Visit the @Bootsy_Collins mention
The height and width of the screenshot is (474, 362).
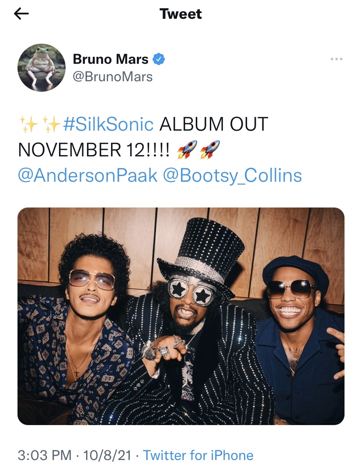tap(232, 176)
